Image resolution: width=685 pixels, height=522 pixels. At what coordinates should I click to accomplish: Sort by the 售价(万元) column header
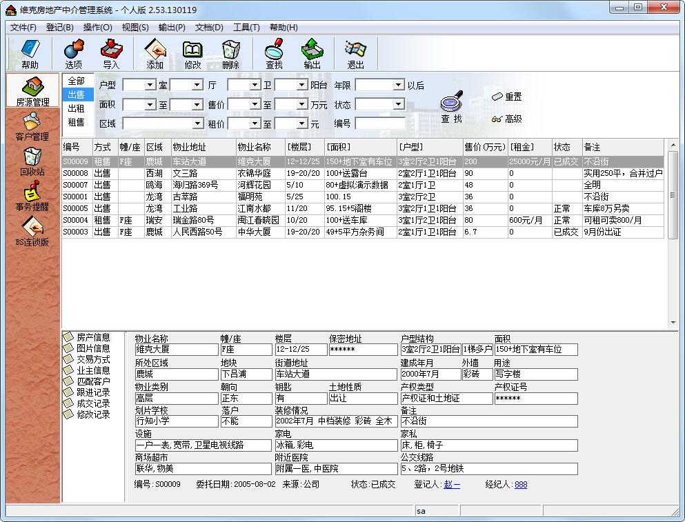(x=485, y=147)
